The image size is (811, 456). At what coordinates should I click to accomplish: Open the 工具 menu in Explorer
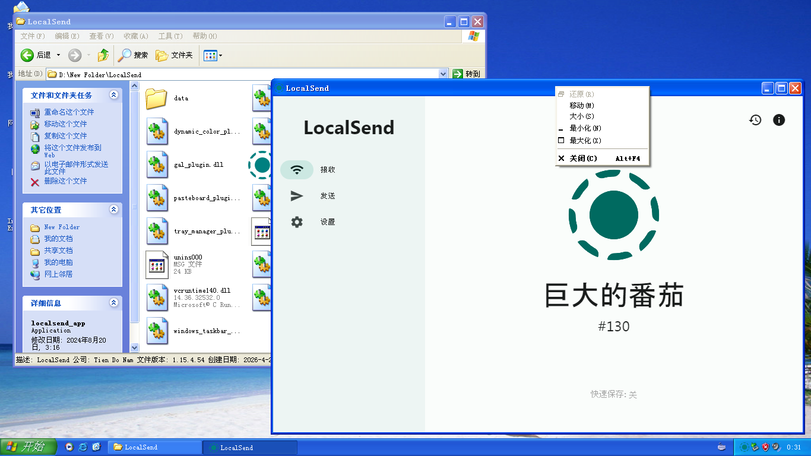pyautogui.click(x=170, y=36)
